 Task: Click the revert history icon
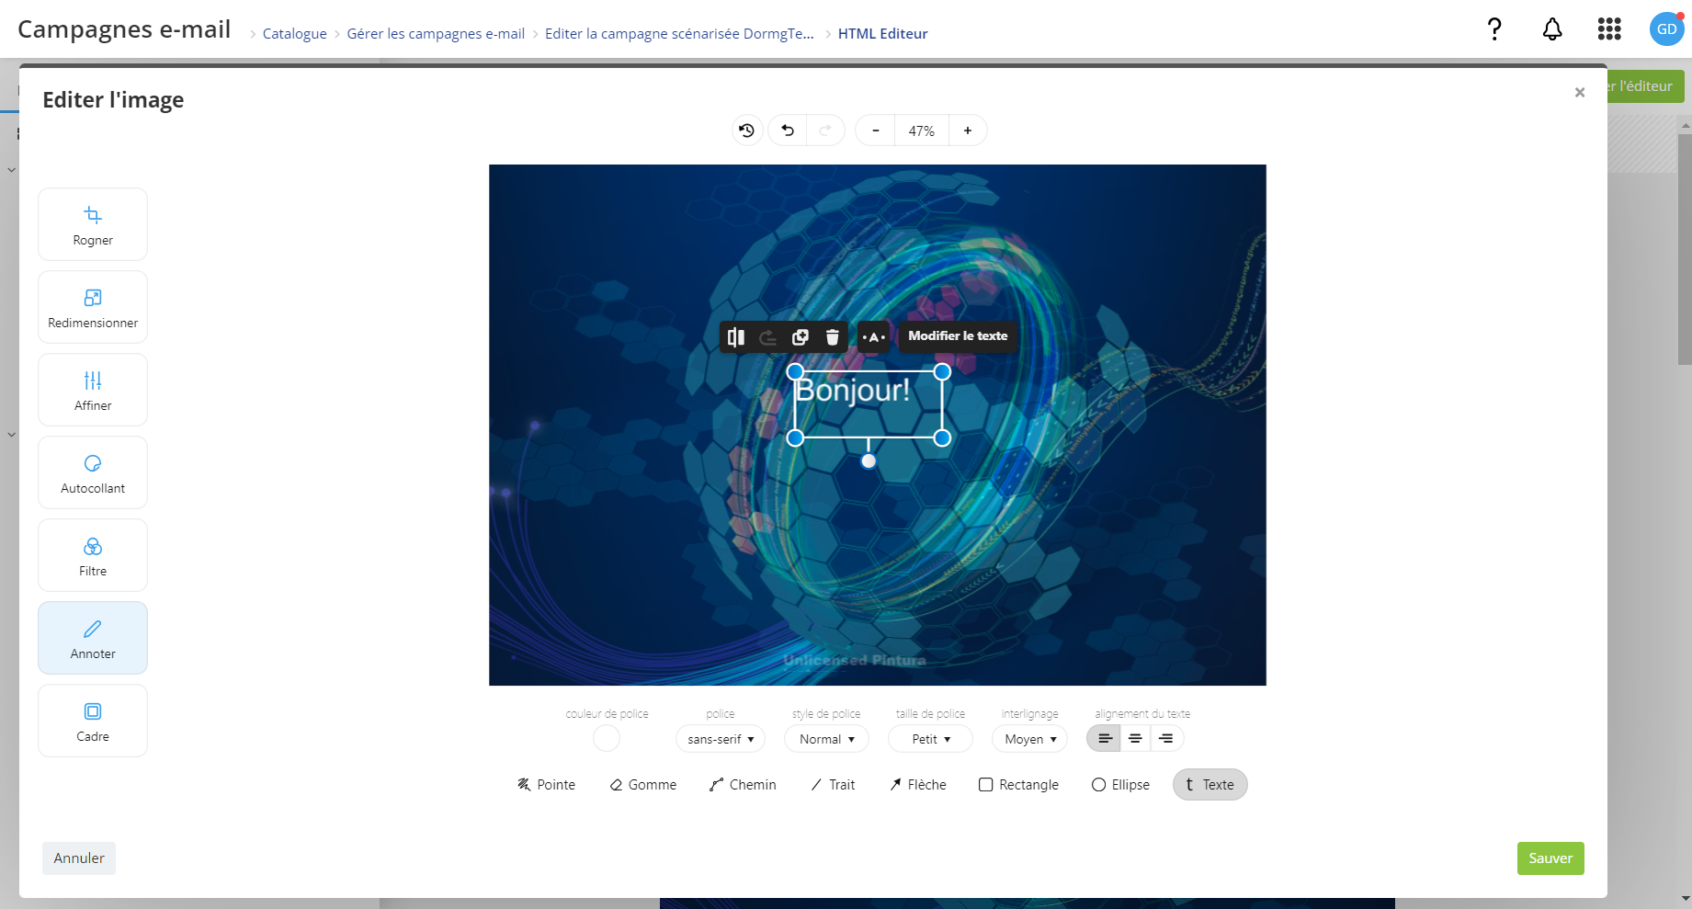click(x=747, y=131)
